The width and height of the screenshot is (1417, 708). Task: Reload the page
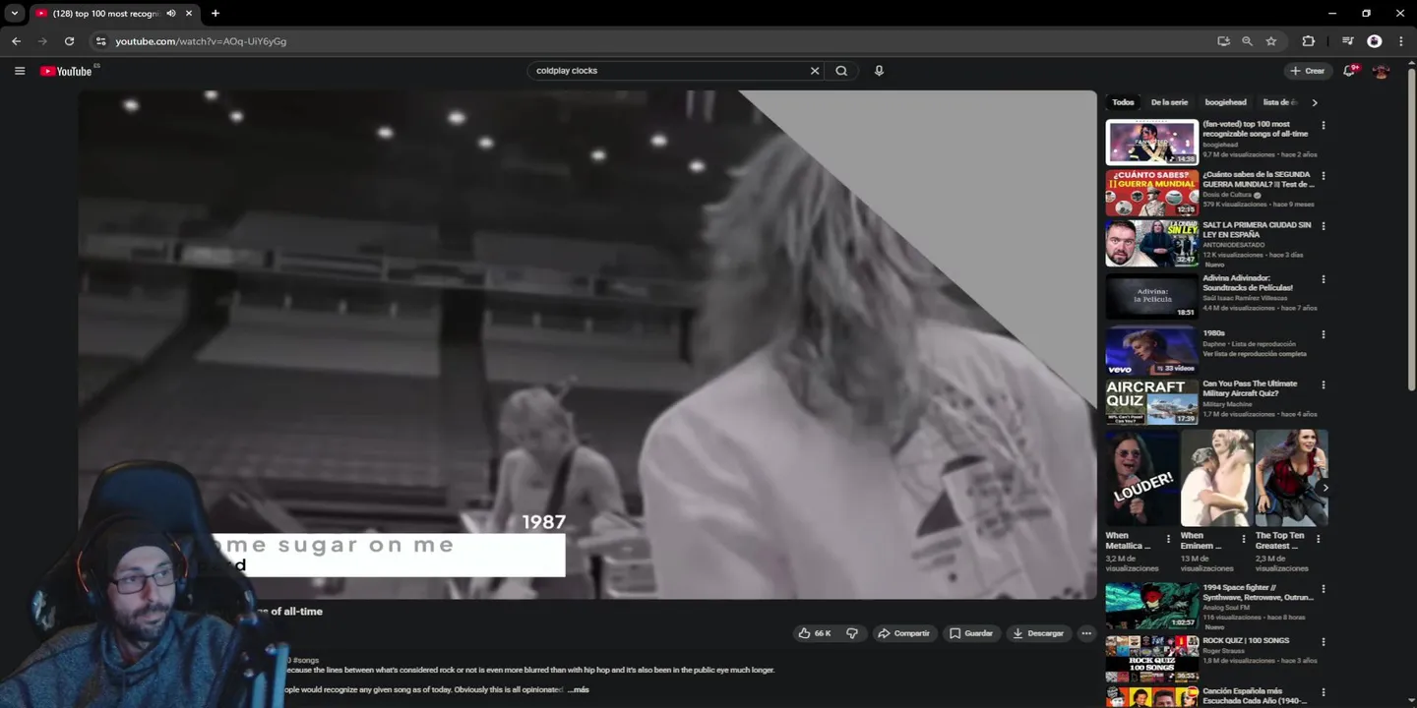(69, 41)
